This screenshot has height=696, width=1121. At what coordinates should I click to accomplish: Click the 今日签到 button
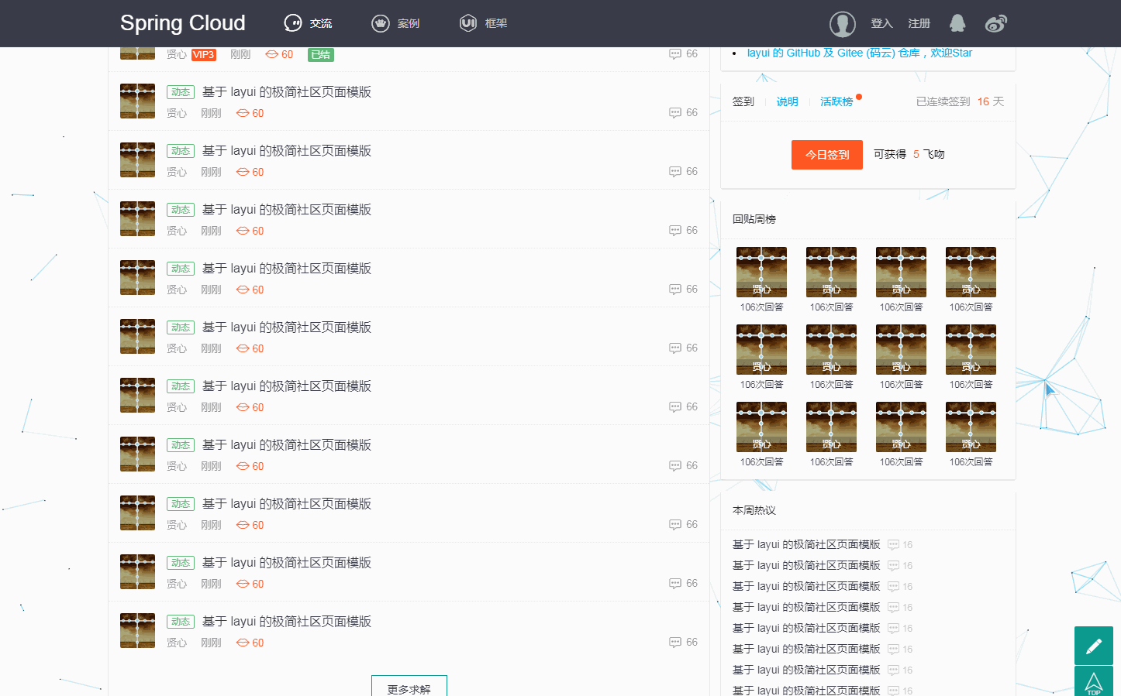pyautogui.click(x=827, y=155)
